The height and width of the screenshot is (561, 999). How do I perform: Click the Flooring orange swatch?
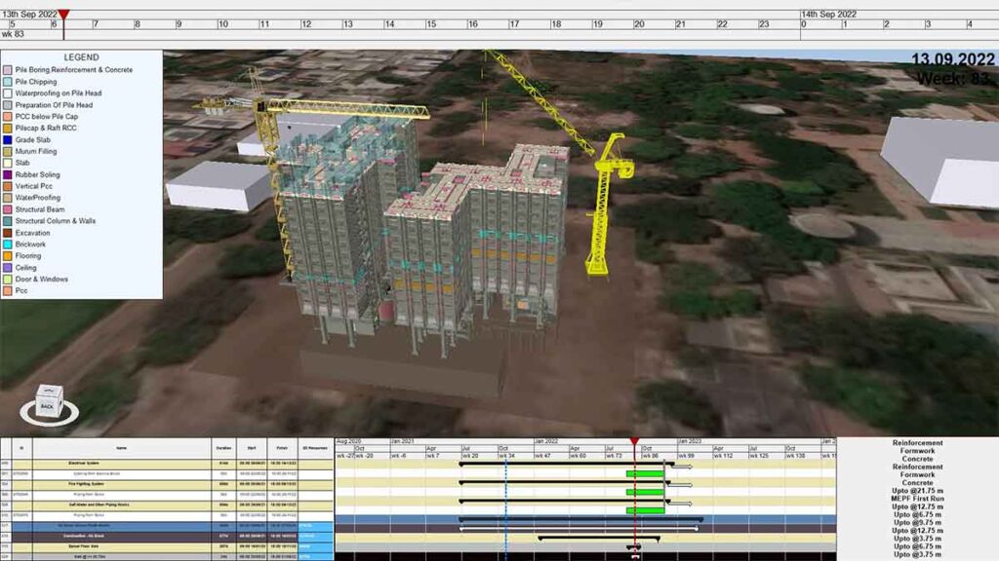click(x=8, y=256)
